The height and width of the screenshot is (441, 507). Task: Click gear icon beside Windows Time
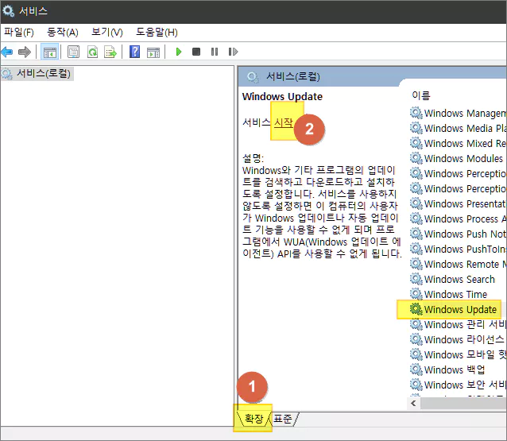(x=416, y=294)
